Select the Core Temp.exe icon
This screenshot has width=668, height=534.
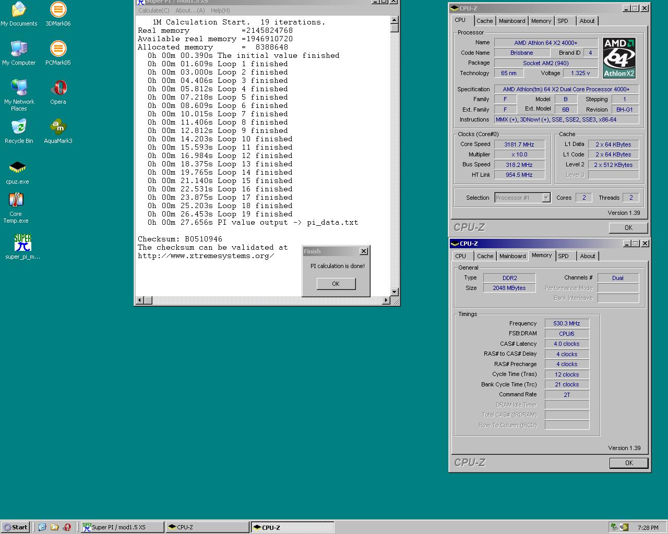(x=16, y=208)
